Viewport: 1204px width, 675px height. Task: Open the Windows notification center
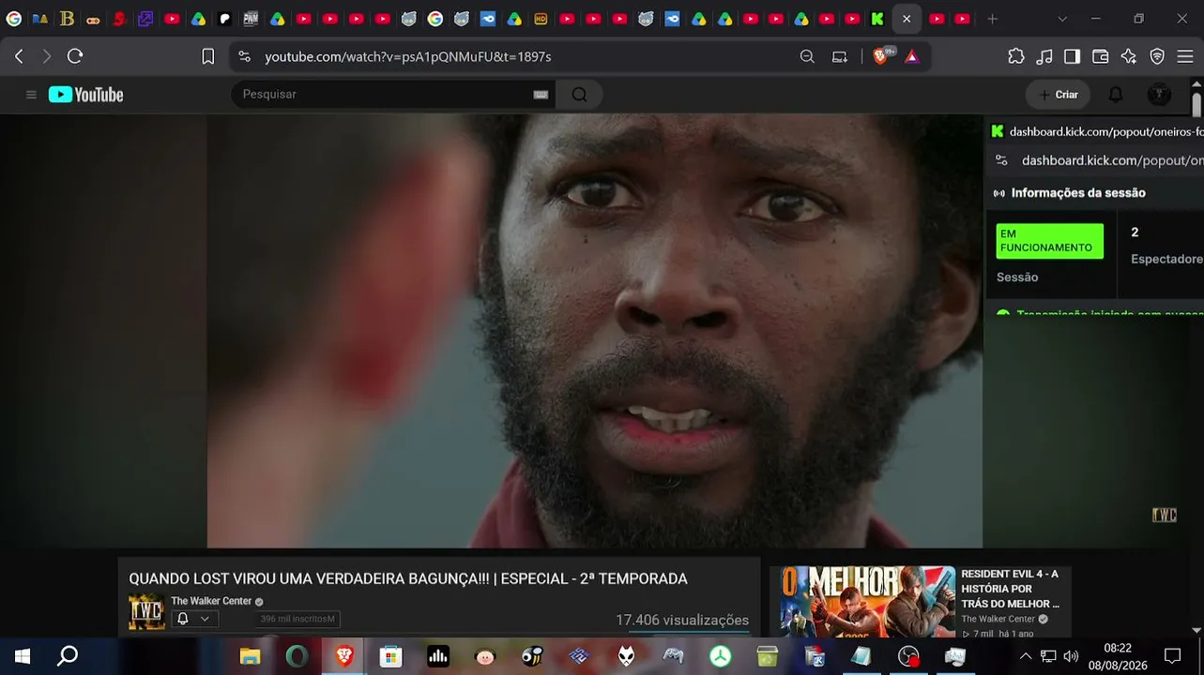[x=1172, y=656]
